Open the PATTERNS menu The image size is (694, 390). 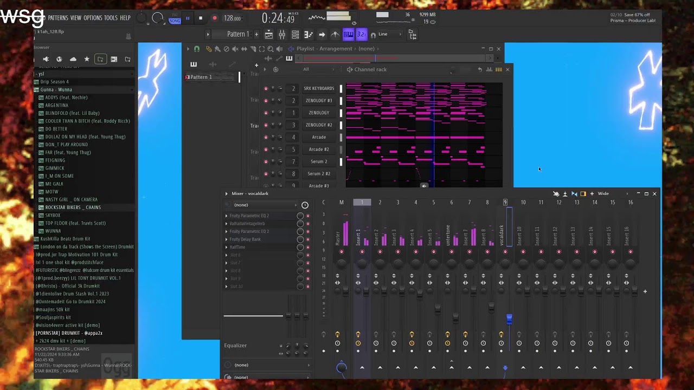[x=58, y=18]
